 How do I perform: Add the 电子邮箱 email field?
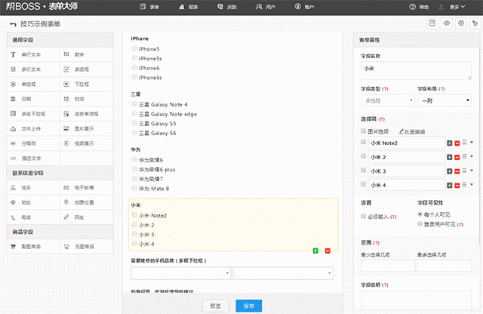pos(87,188)
